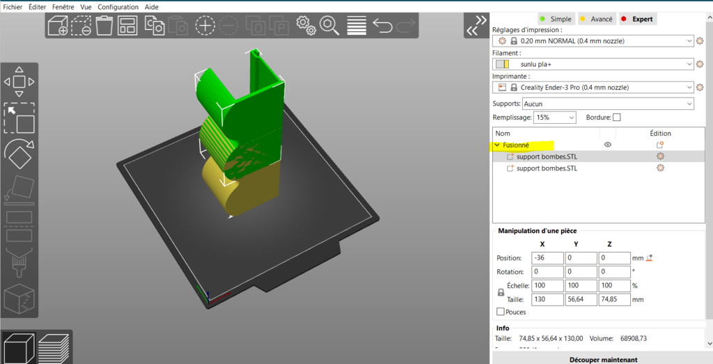Viewport: 713px width, 364px height.
Task: Open the Configuration menu
Action: point(118,7)
